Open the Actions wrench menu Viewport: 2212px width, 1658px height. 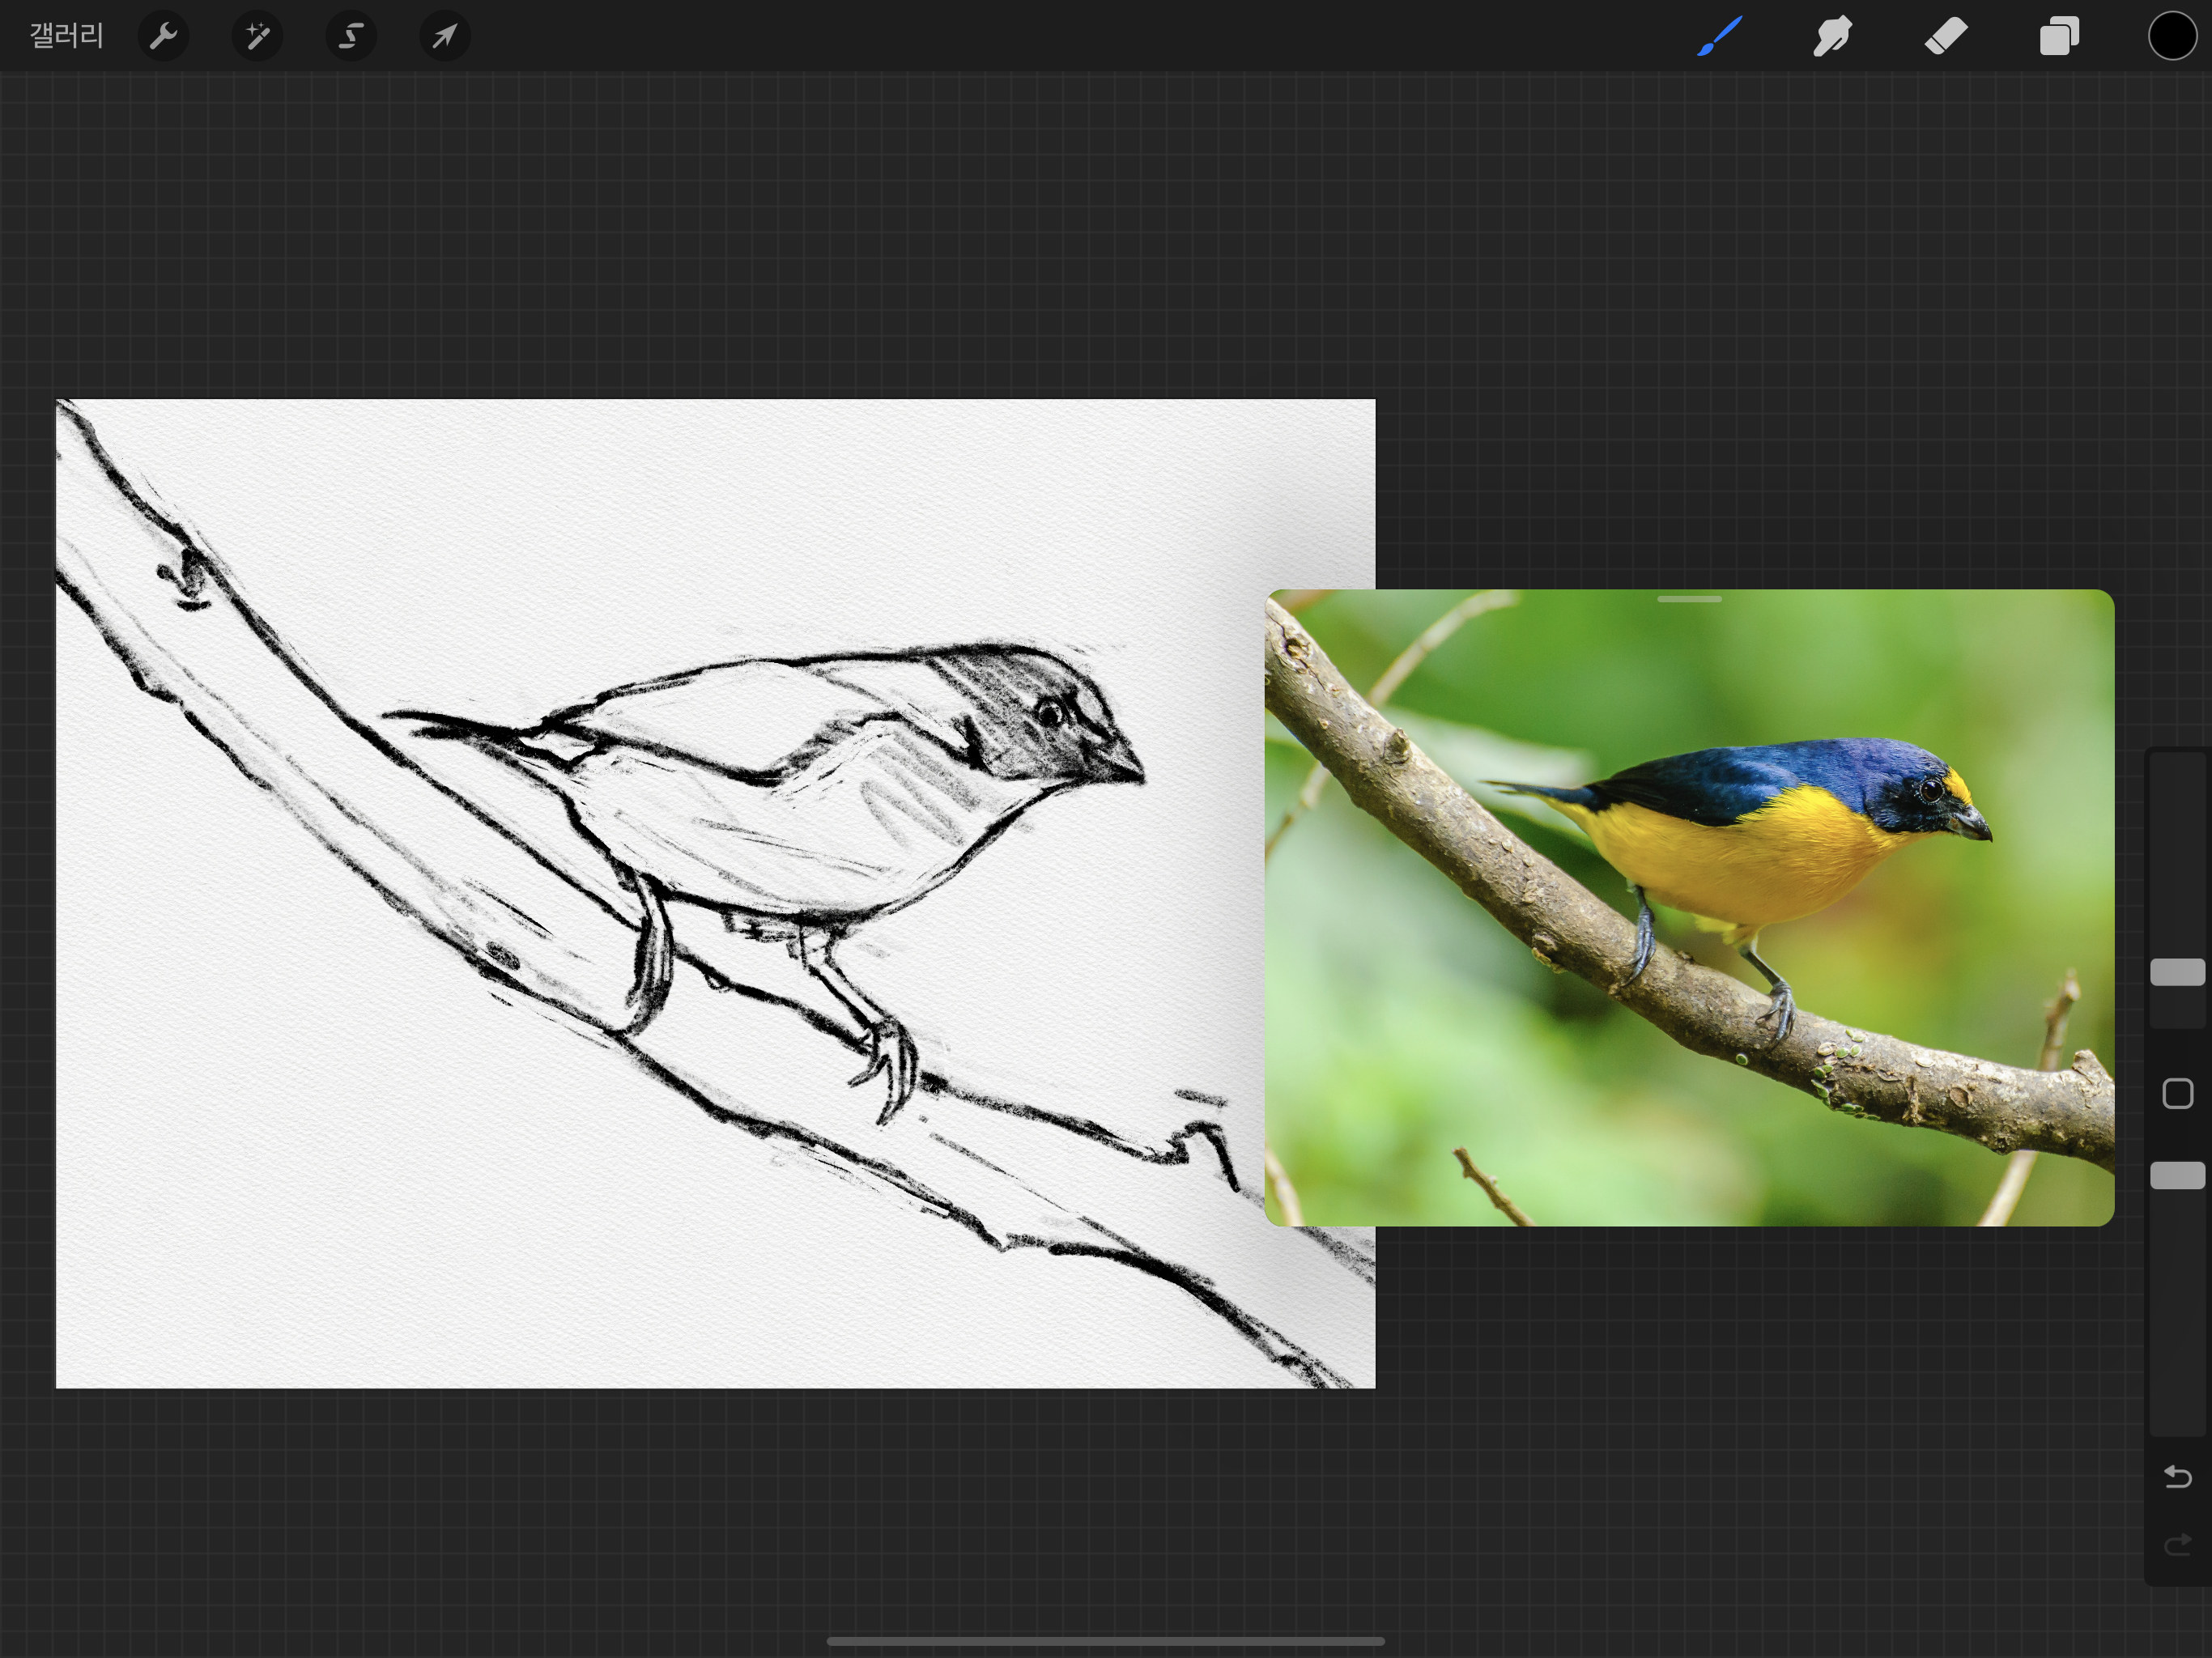[163, 36]
